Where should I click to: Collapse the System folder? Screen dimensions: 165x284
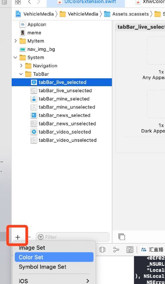coord(15,58)
